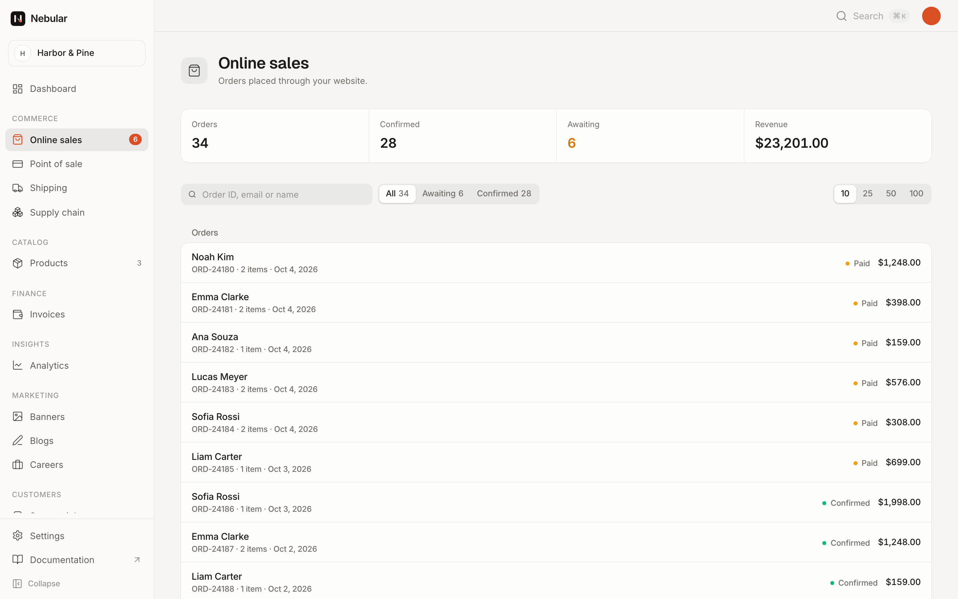Click the Analytics chart icon
958x599 pixels.
pos(17,365)
